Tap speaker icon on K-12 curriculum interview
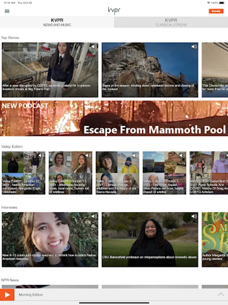The image size is (228, 305). point(94,216)
